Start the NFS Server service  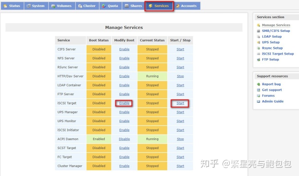pos(180,58)
